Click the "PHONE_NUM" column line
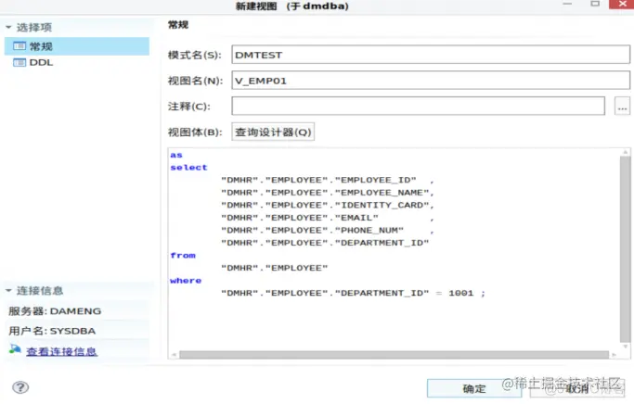The width and height of the screenshot is (634, 404). (x=328, y=230)
